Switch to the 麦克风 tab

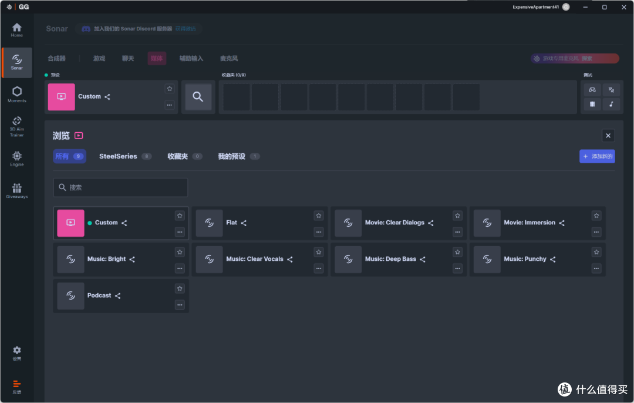click(x=229, y=58)
